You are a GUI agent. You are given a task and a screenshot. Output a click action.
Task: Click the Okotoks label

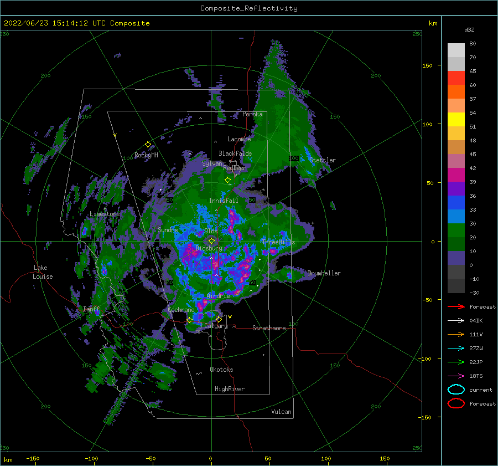[x=221, y=370]
